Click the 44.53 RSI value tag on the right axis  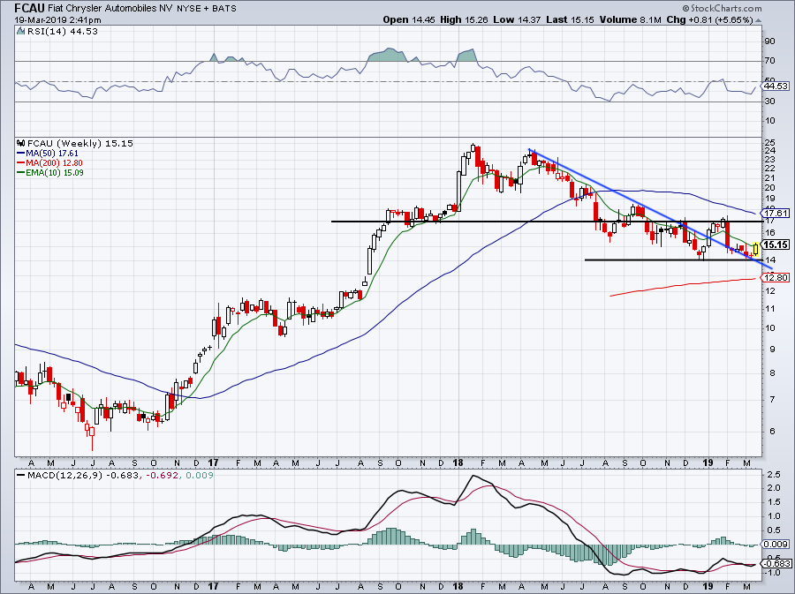point(776,86)
